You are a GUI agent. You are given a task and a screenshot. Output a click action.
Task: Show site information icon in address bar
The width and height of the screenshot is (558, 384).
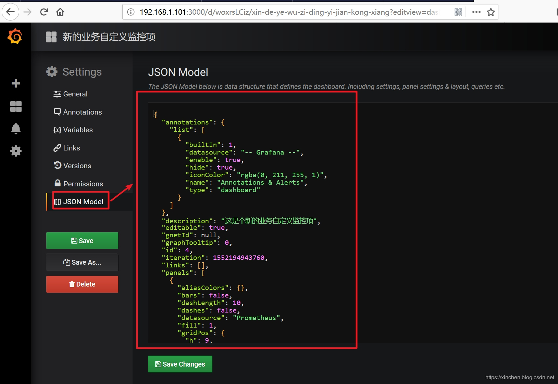(x=131, y=12)
